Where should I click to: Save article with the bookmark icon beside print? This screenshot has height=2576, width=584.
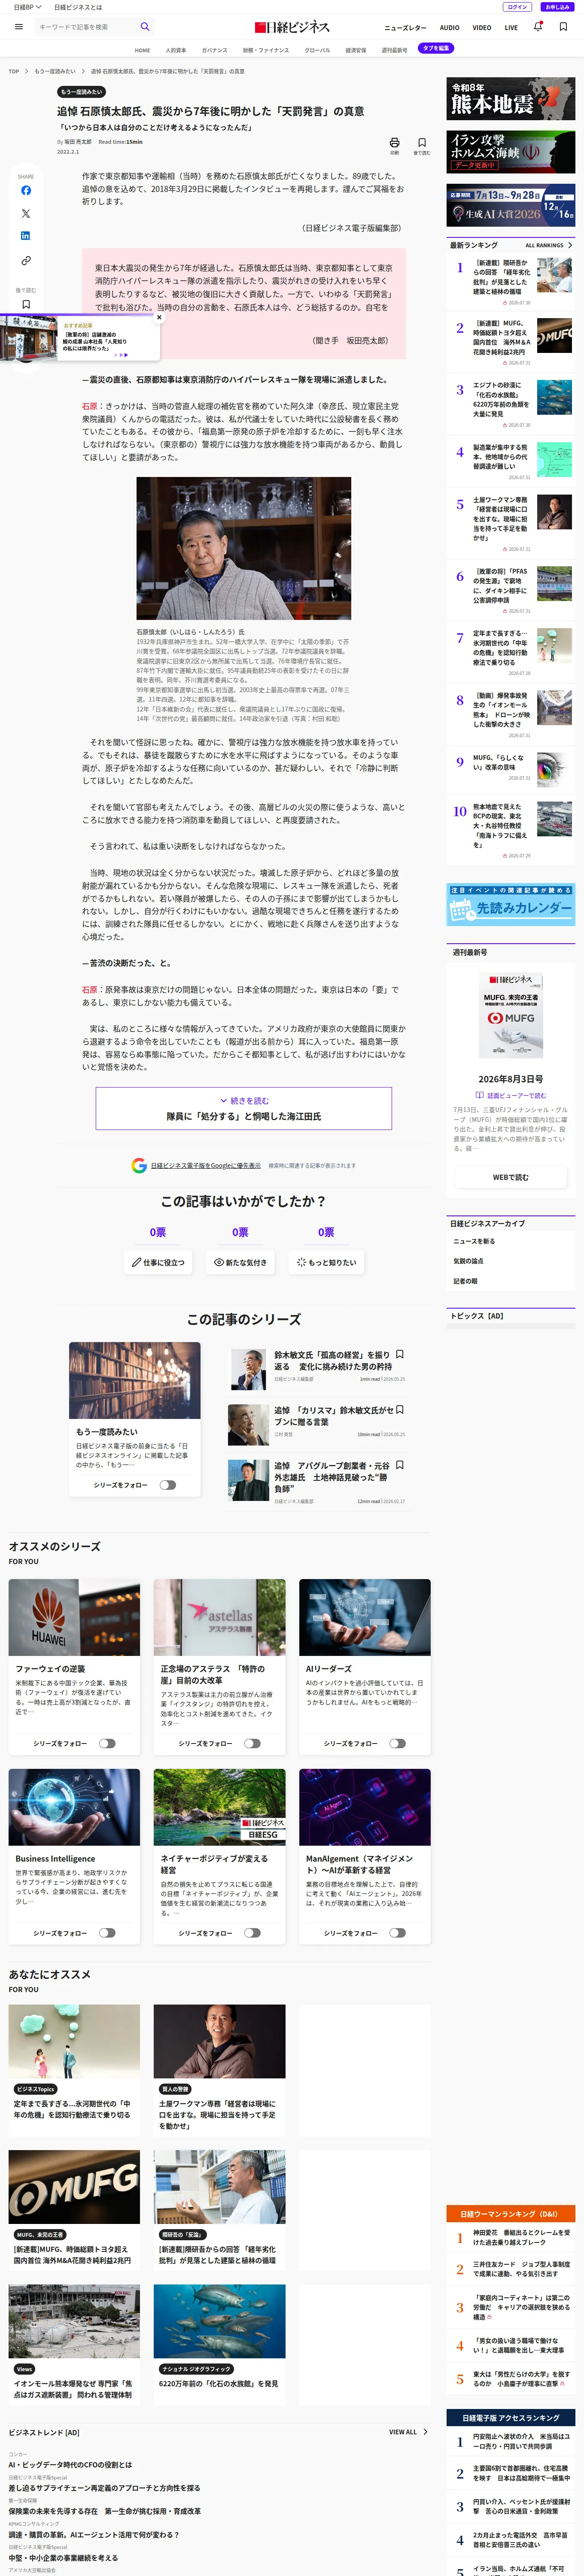(422, 143)
